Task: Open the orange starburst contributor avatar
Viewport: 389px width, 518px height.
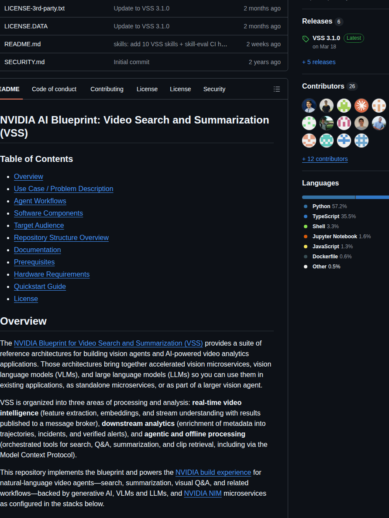Action: (361, 106)
